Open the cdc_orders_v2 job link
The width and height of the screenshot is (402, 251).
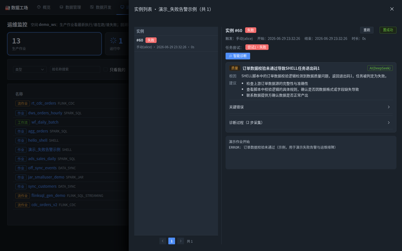(44, 205)
